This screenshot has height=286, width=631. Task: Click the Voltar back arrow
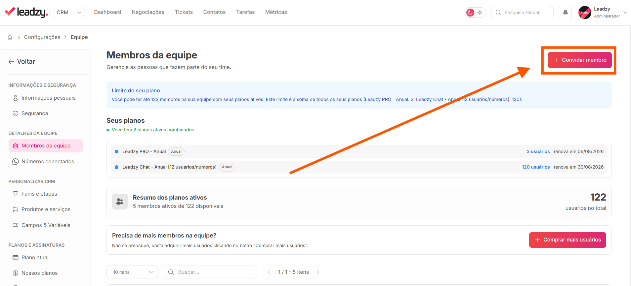11,62
